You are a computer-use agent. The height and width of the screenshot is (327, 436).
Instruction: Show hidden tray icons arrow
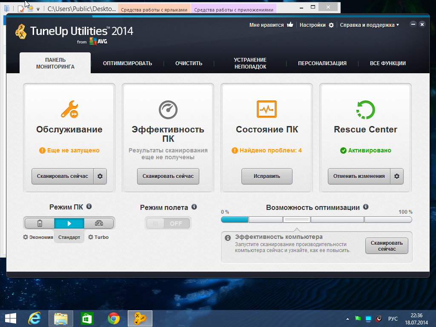[347, 318]
